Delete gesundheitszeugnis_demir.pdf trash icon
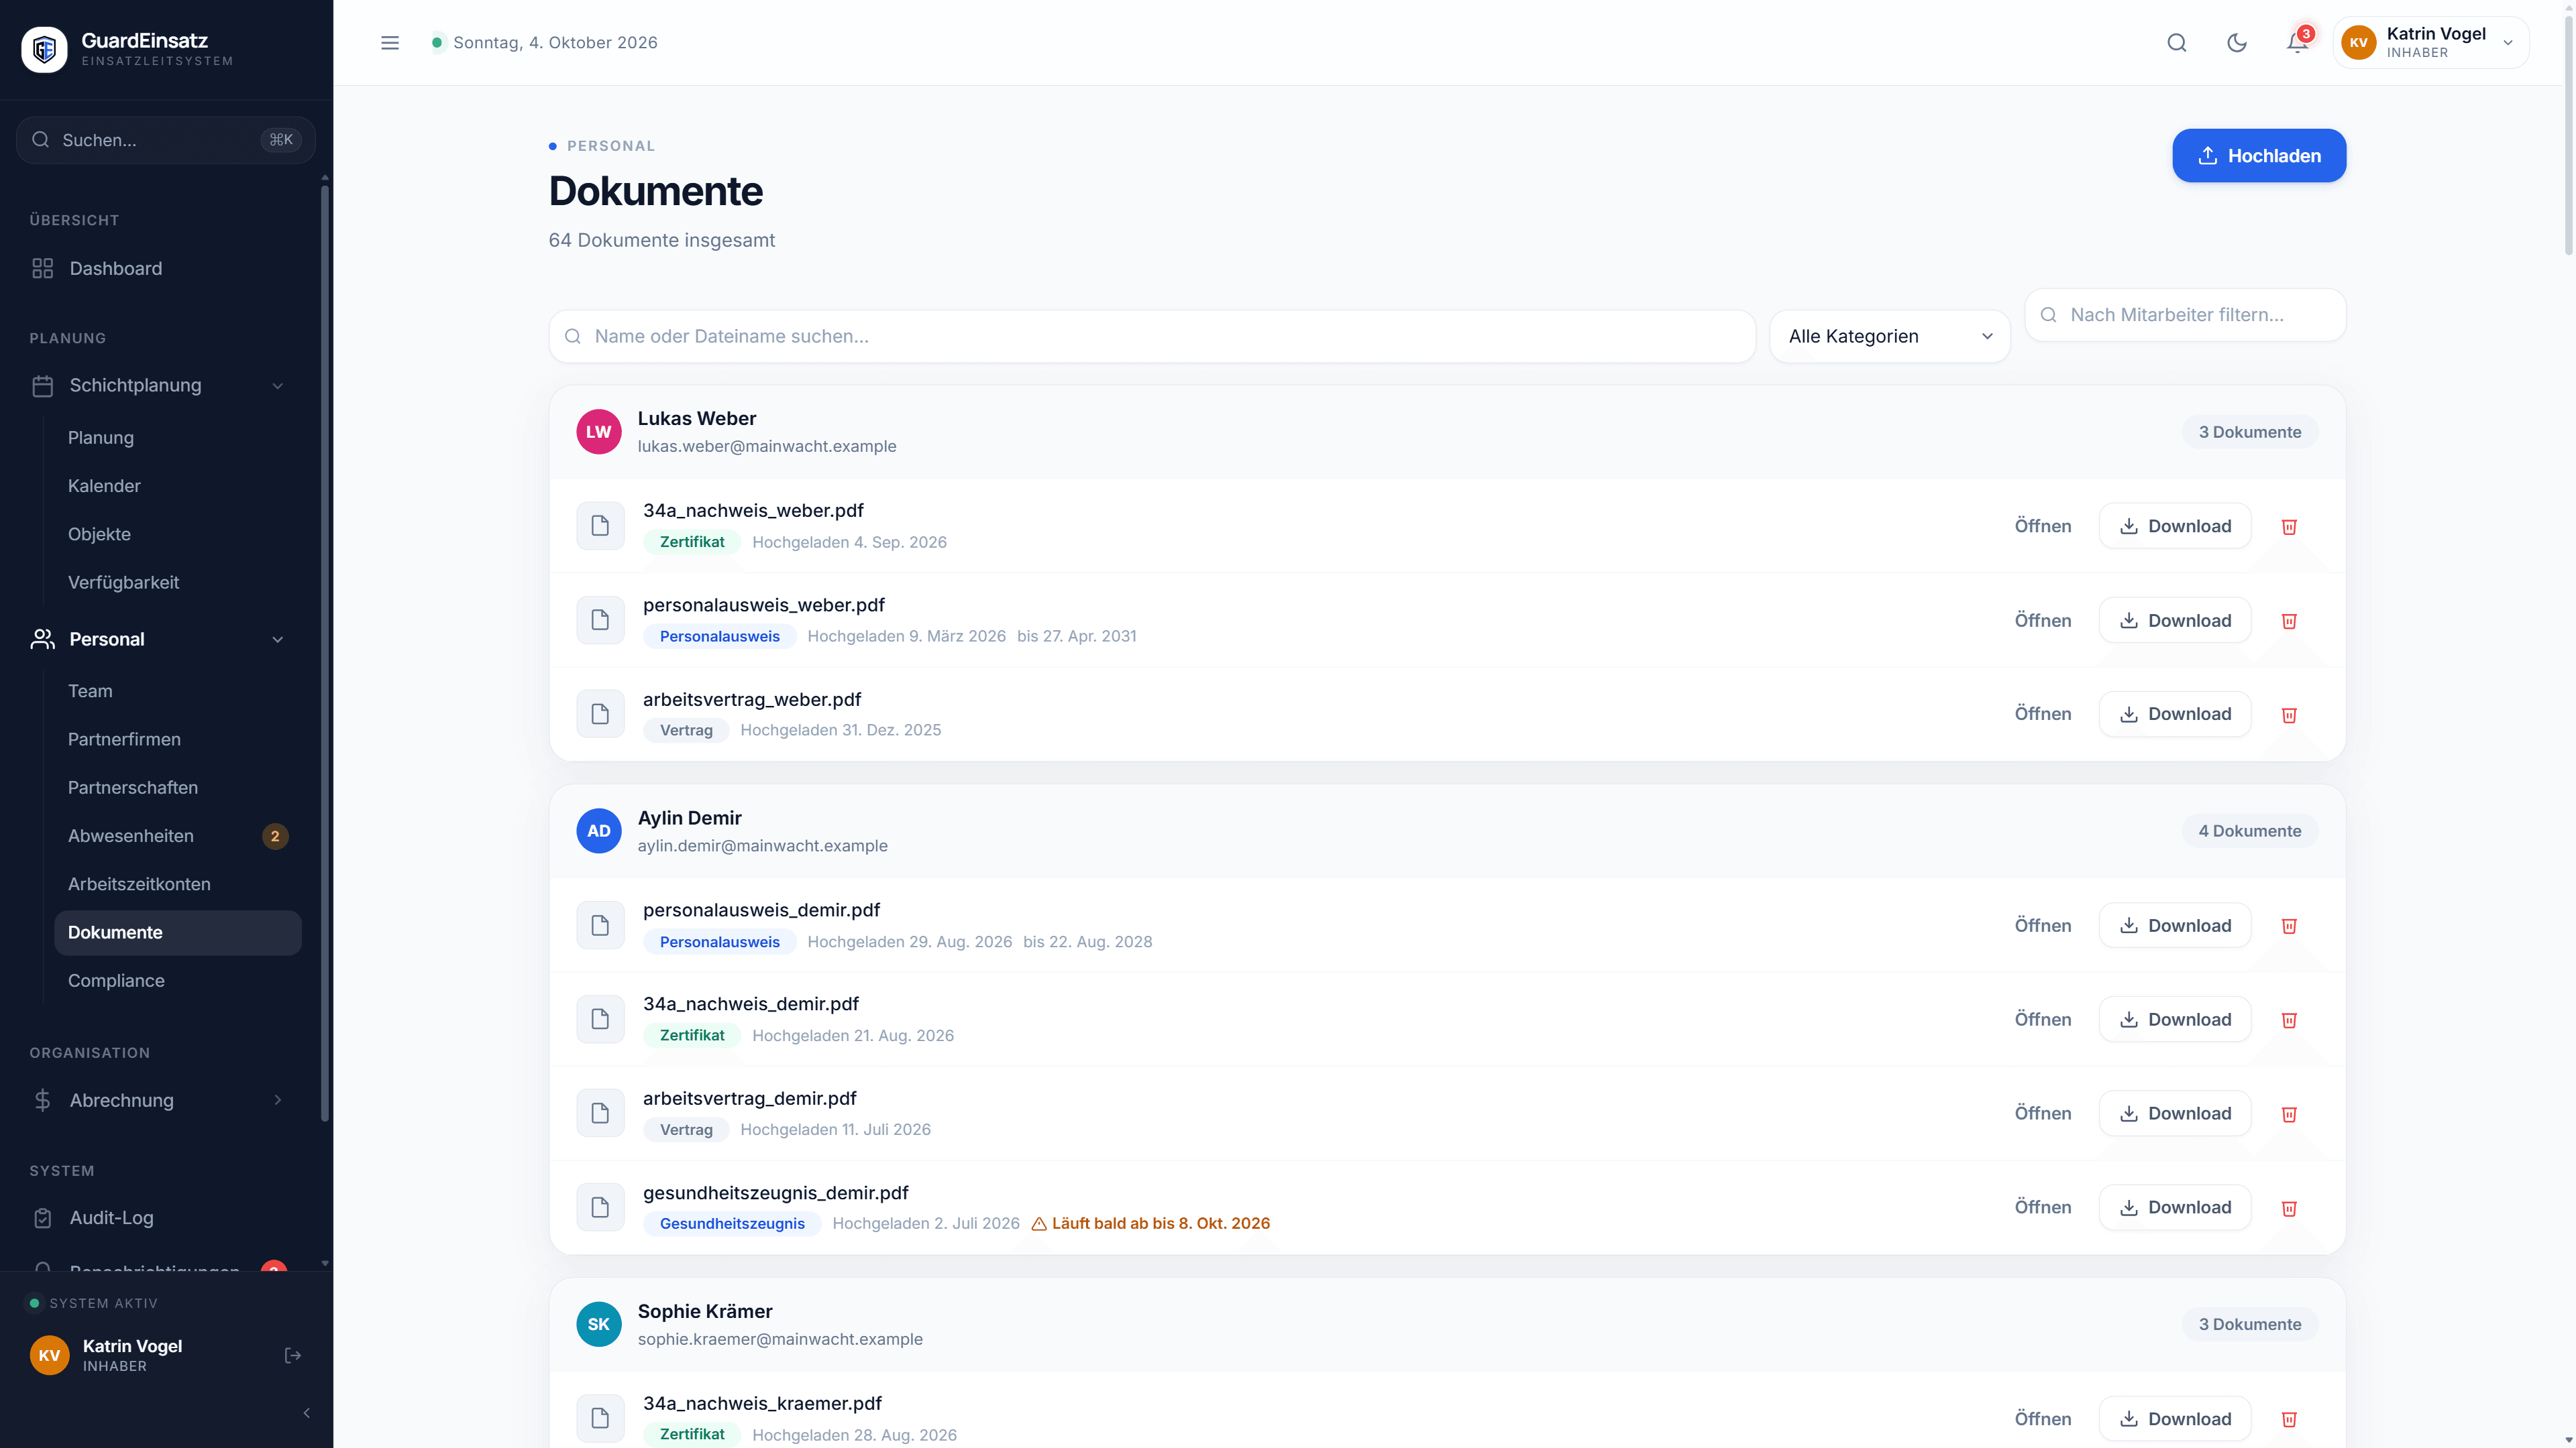This screenshot has height=1448, width=2576. (x=2289, y=1208)
